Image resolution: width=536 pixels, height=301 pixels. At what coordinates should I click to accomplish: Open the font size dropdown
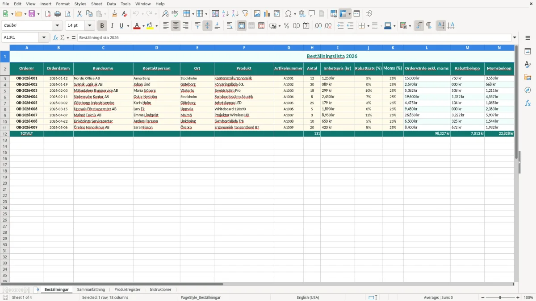pyautogui.click(x=90, y=26)
